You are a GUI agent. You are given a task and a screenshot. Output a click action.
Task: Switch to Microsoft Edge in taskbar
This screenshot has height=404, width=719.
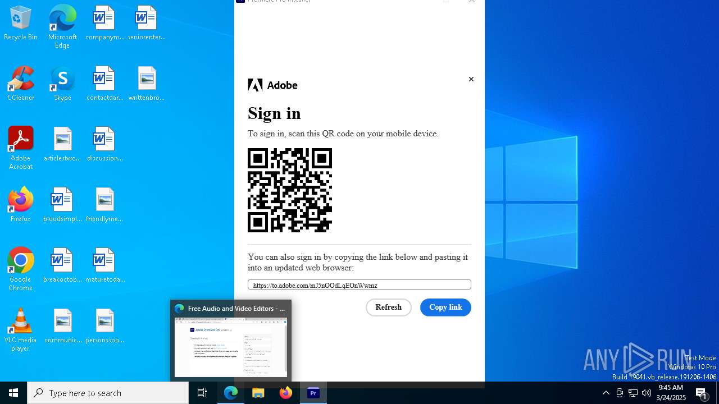231,393
